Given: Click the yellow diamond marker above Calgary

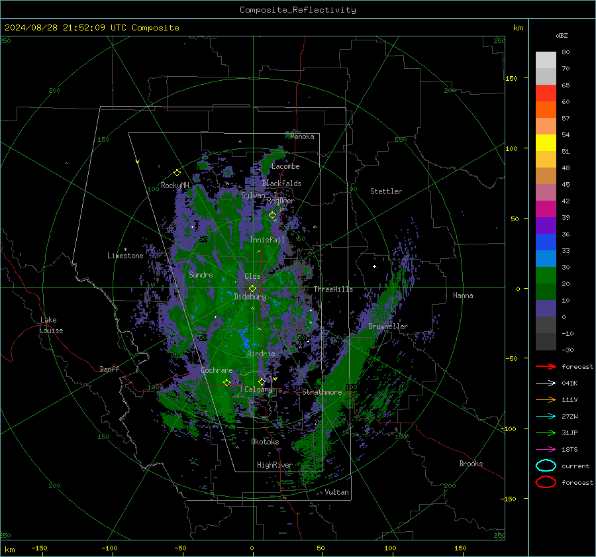Looking at the screenshot, I should [x=262, y=381].
